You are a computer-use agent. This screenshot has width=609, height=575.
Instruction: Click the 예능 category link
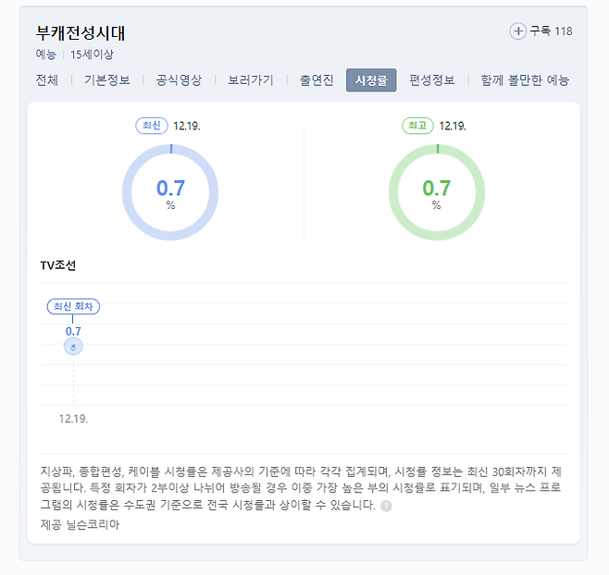pos(46,55)
